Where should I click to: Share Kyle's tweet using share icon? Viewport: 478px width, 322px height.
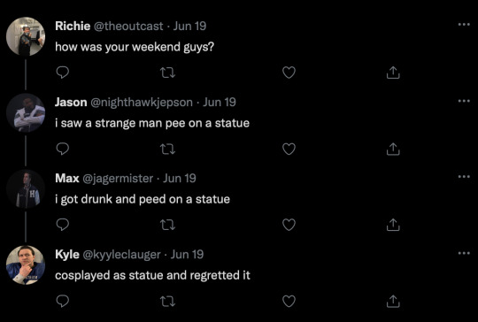point(393,302)
